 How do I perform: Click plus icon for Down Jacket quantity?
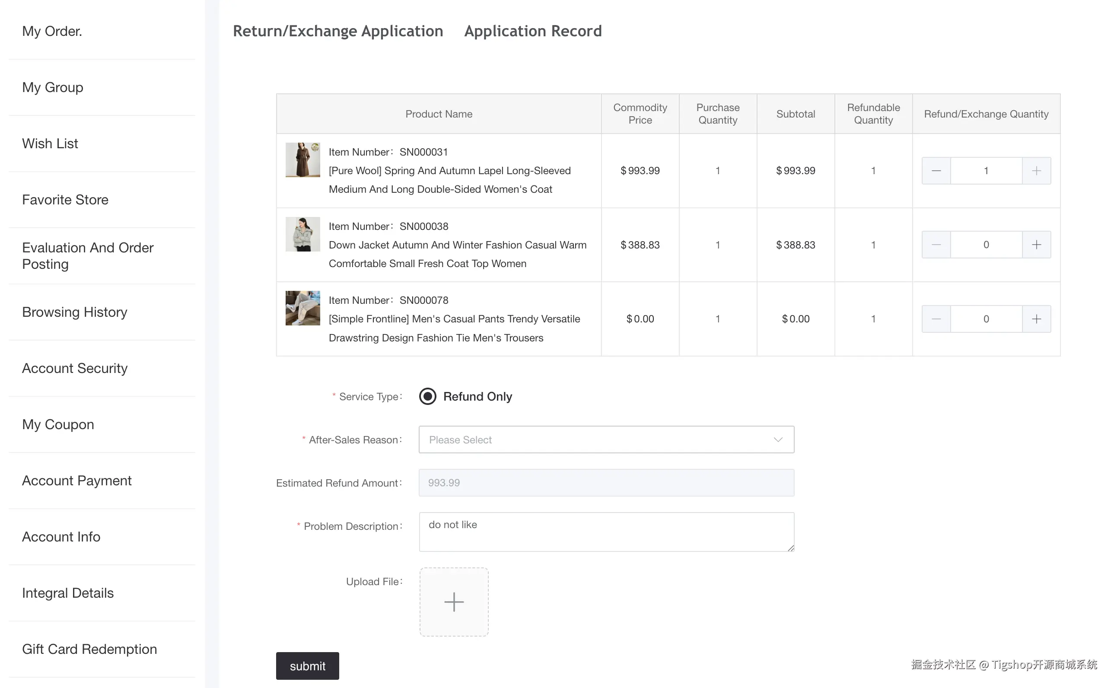(x=1036, y=245)
